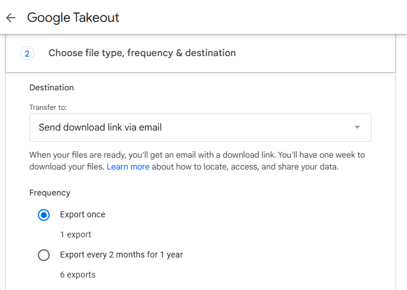Open the 'Send download link via email' combo box

click(x=200, y=128)
